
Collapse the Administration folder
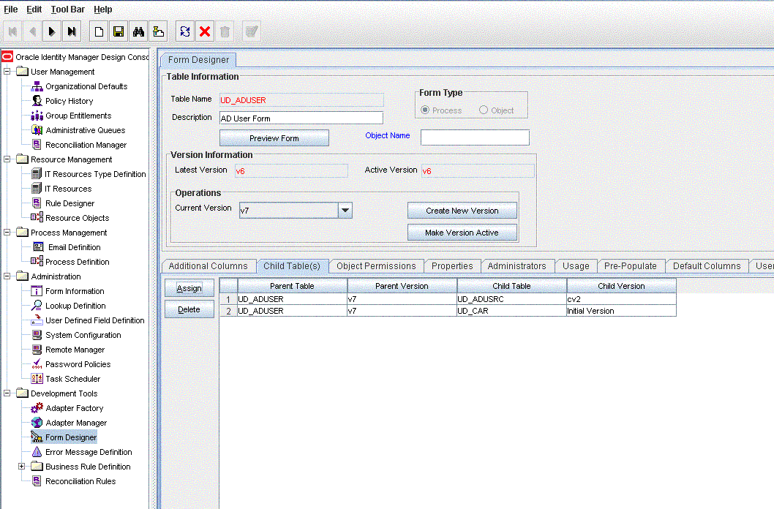(7, 276)
